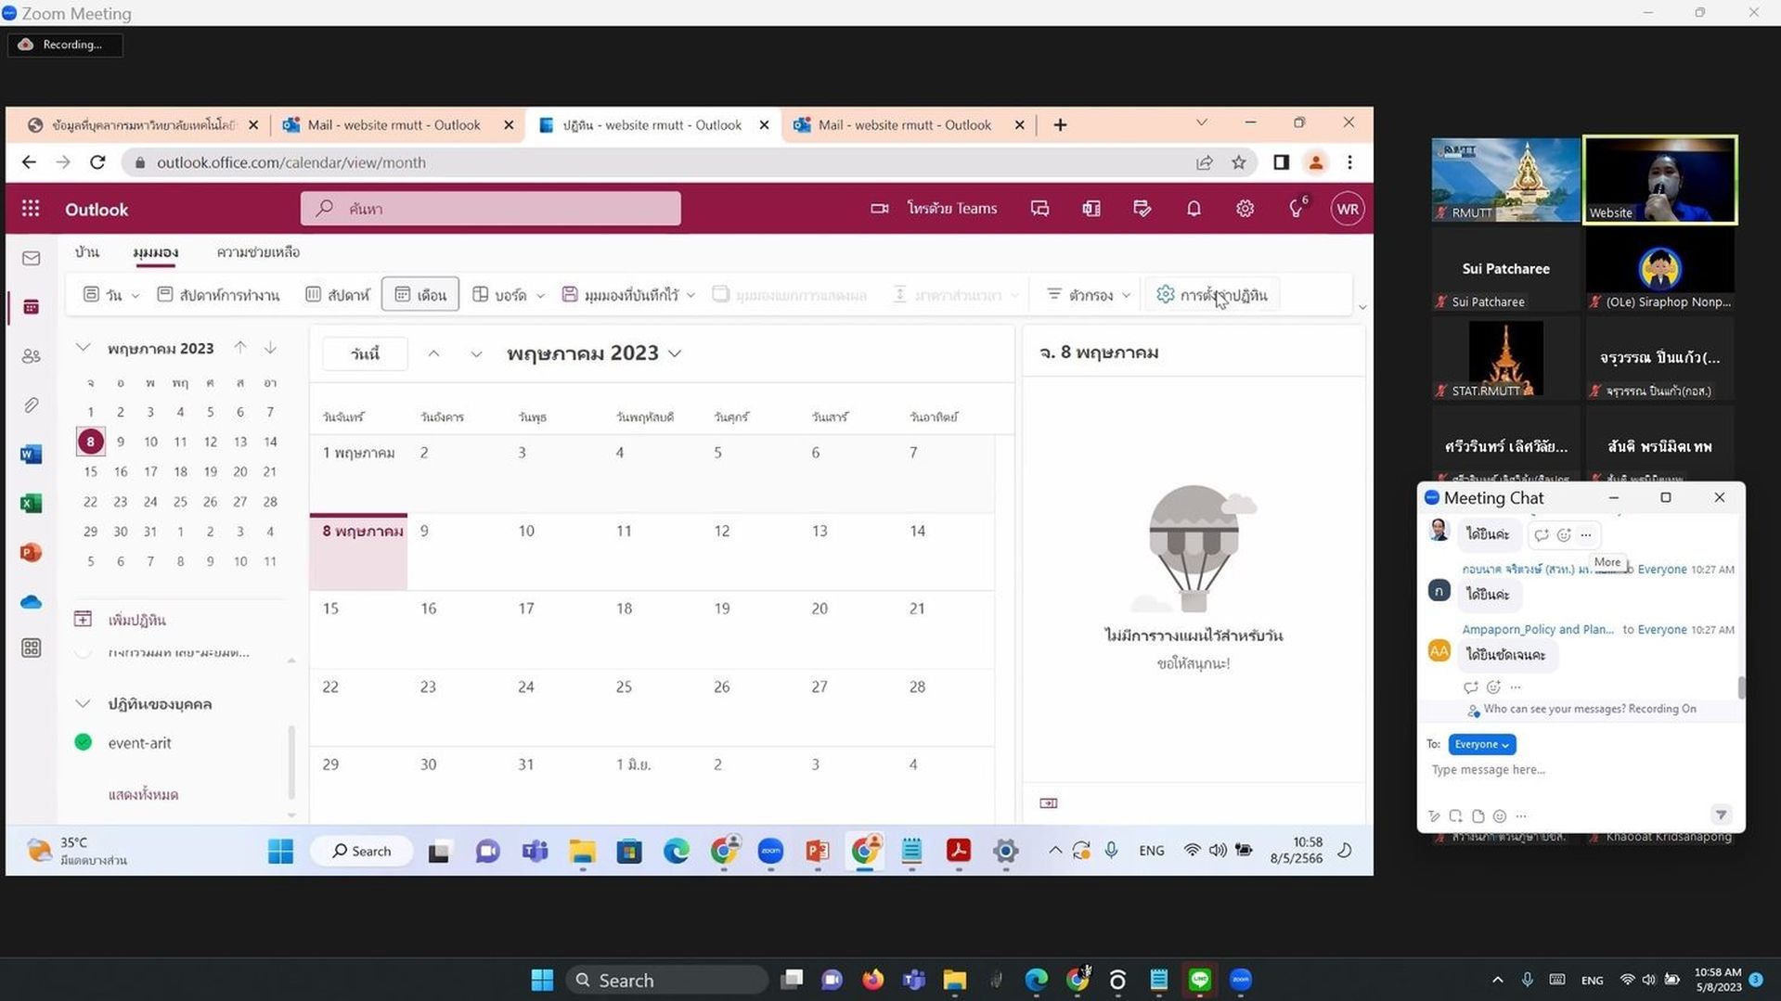Bookmark page with the star icon
Viewport: 1781px width, 1001px height.
tap(1238, 162)
